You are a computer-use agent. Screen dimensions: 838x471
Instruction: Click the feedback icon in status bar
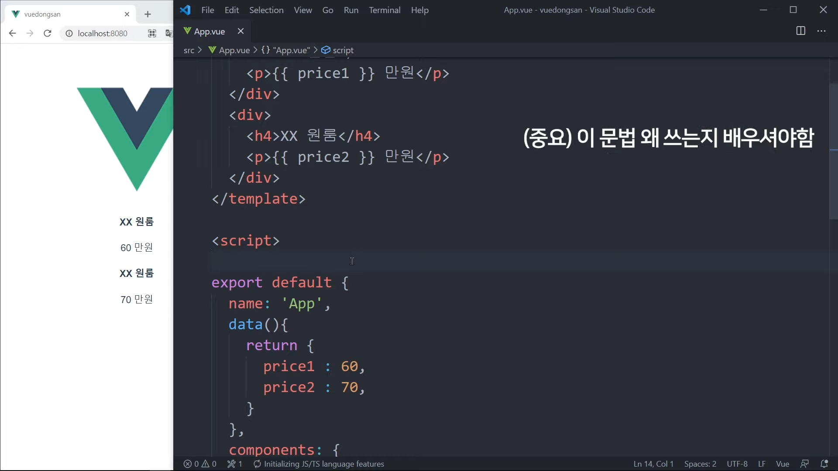click(804, 464)
